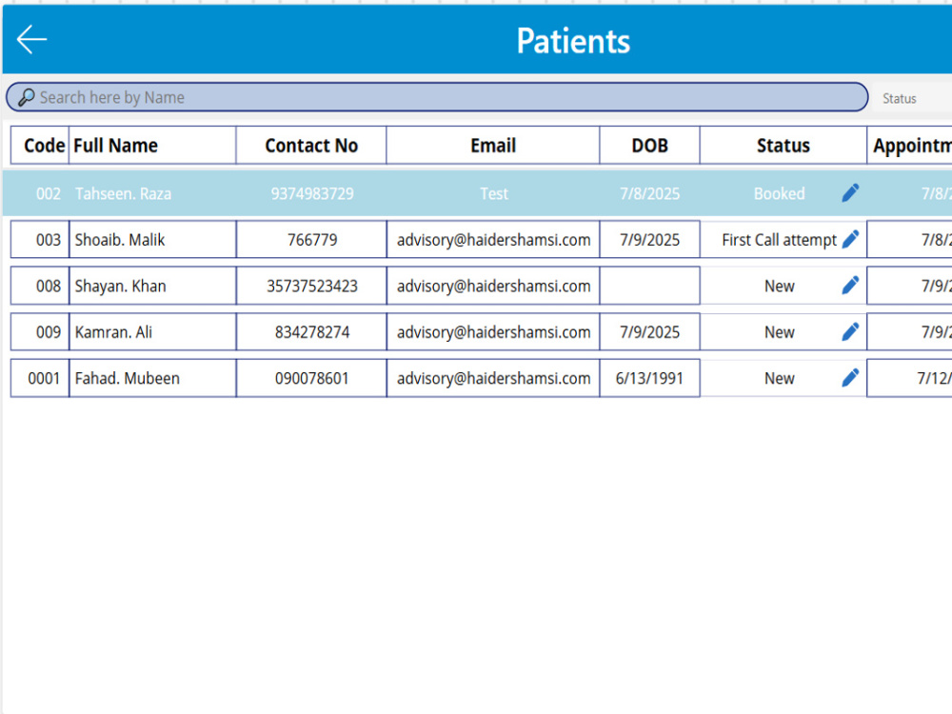This screenshot has width=952, height=714.
Task: Click DOB 7/8/2025 in Tahseen row
Action: (x=649, y=193)
